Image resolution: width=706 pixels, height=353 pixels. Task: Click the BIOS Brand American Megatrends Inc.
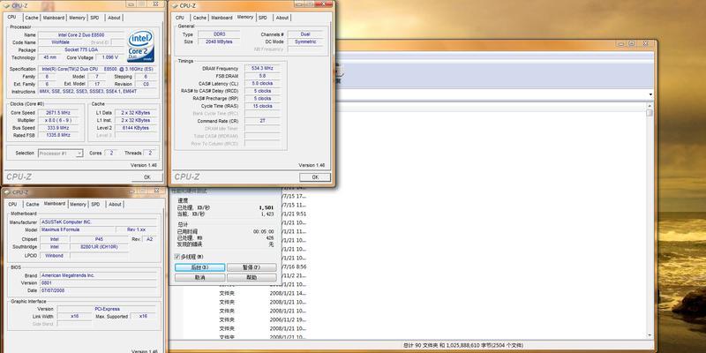(x=98, y=275)
